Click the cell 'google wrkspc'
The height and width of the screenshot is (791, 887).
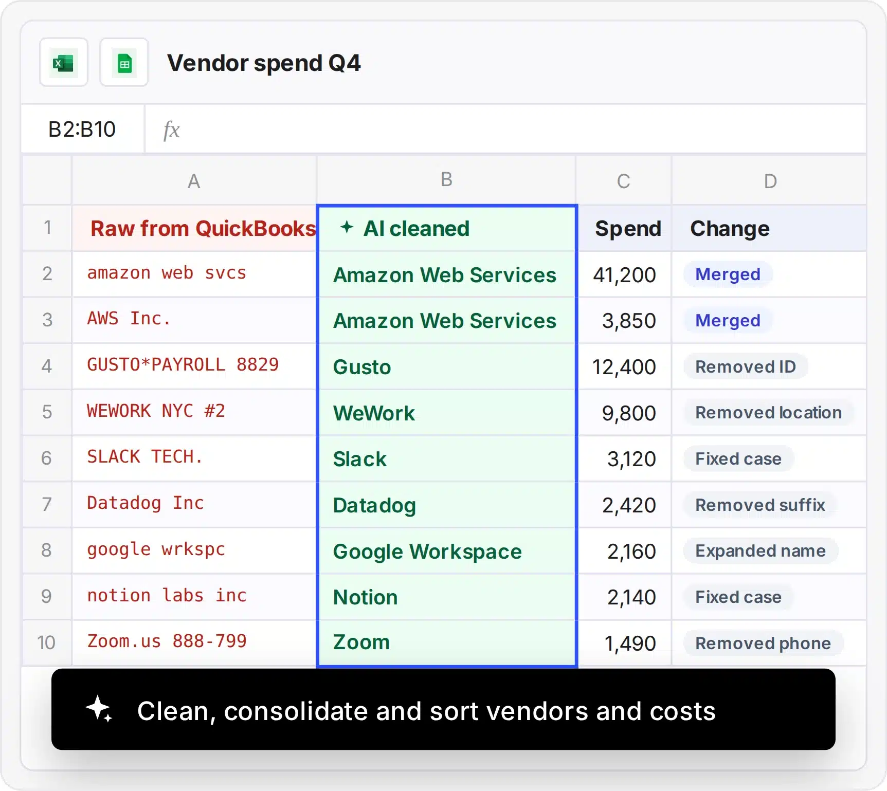[x=194, y=550]
